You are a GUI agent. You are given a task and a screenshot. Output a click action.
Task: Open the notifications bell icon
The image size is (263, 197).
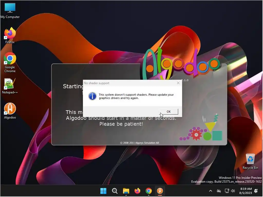(256, 191)
